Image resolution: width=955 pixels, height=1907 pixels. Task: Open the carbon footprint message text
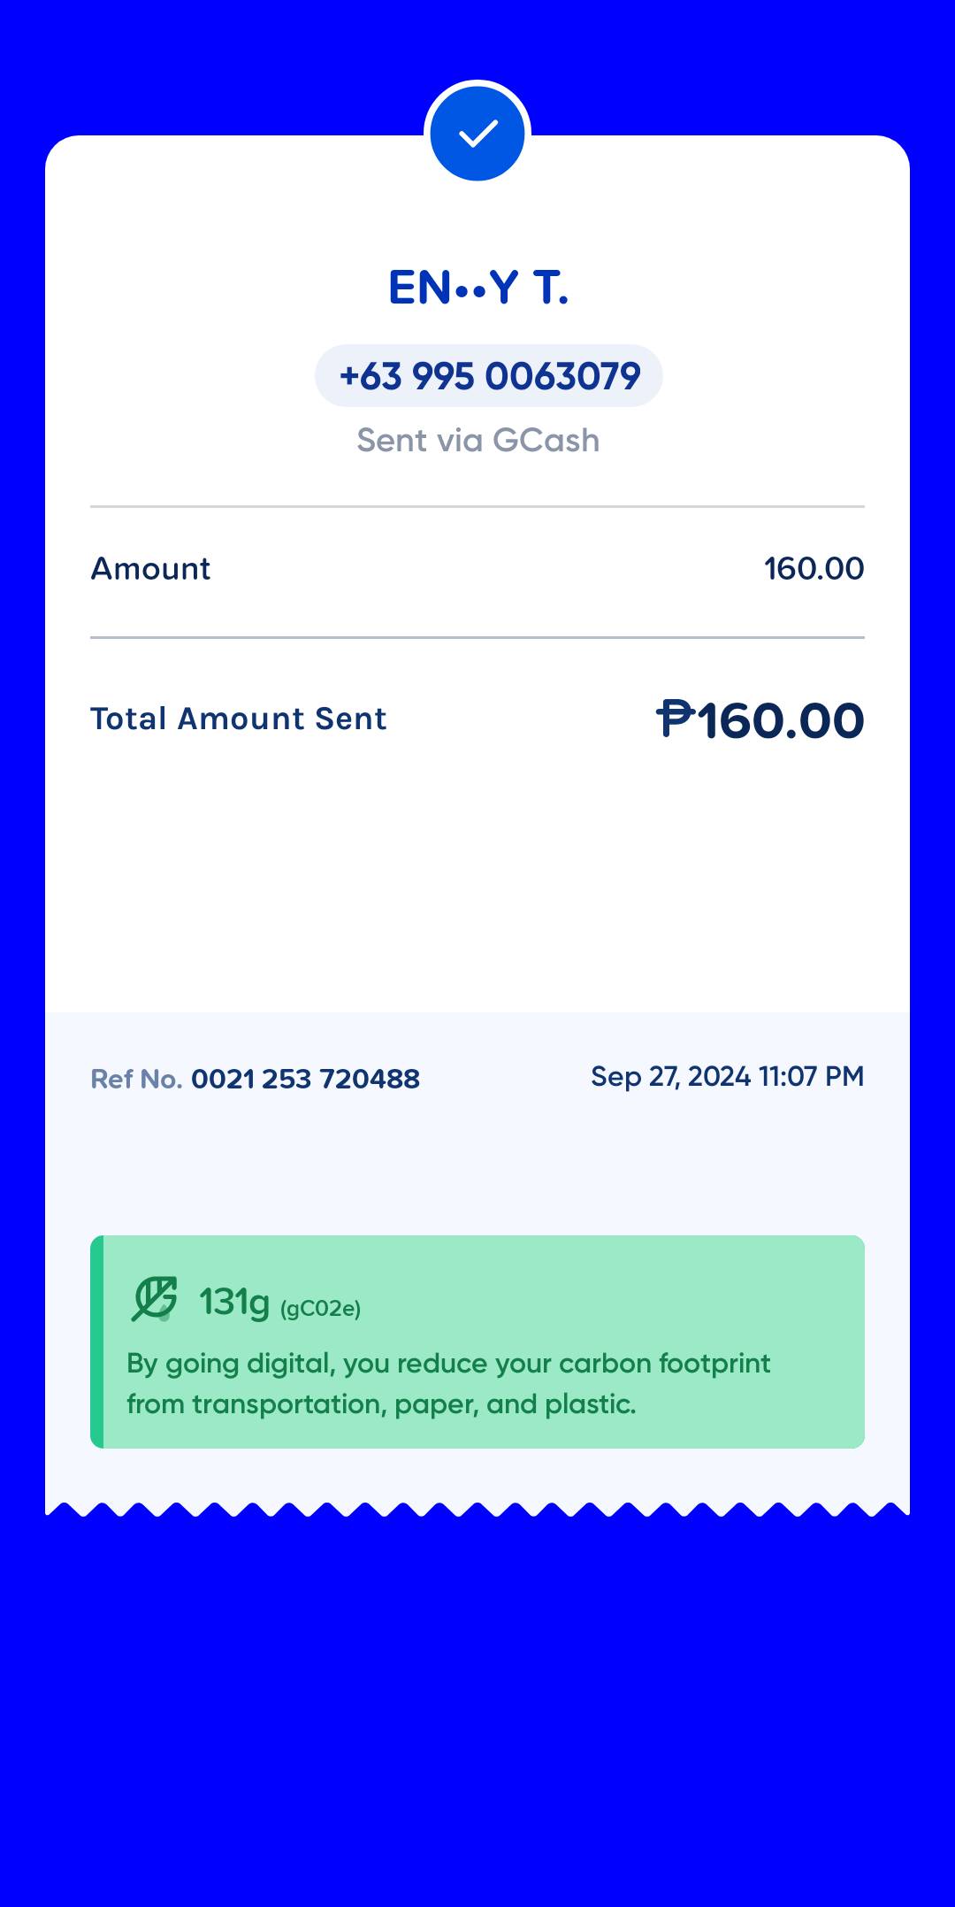click(448, 1383)
